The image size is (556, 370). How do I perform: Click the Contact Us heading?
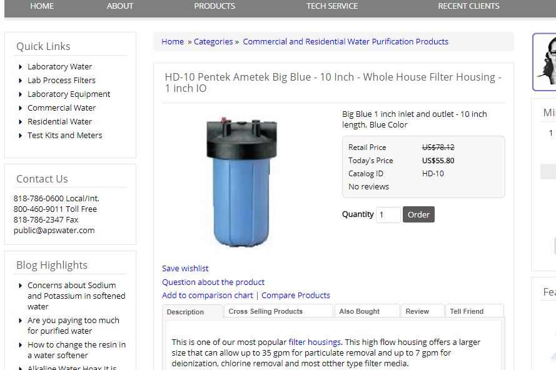[x=42, y=179]
